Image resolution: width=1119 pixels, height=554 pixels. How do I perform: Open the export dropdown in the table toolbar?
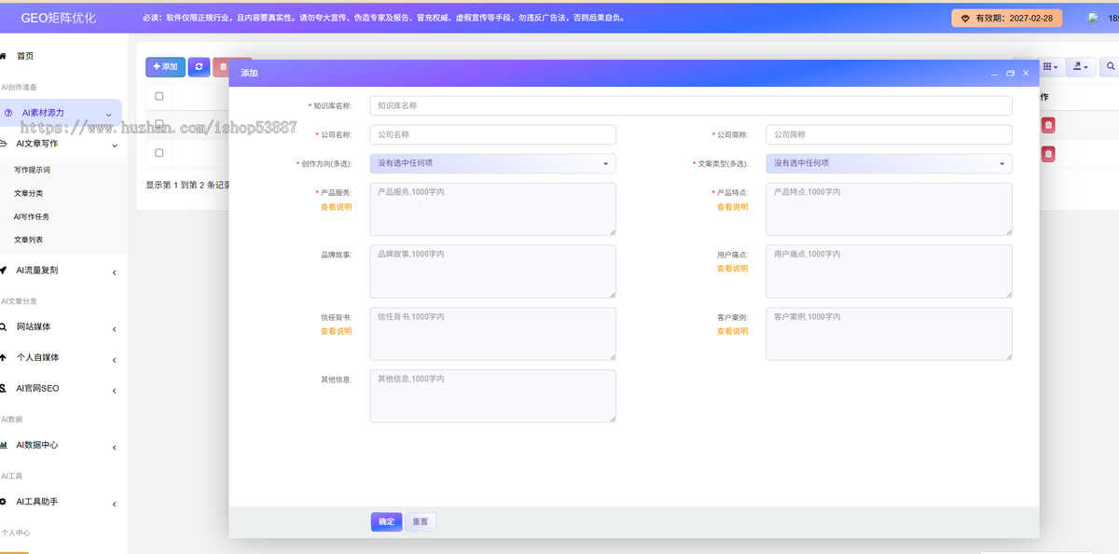pos(1080,67)
